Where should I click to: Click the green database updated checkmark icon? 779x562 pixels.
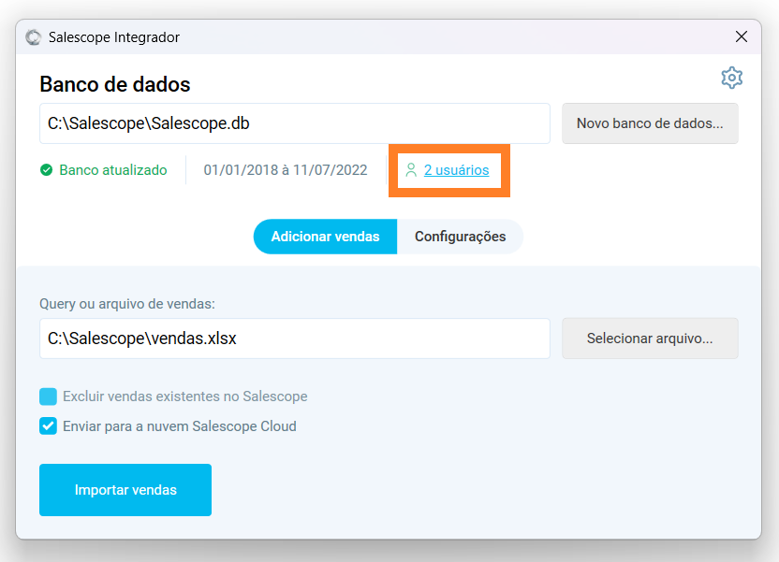tap(46, 170)
